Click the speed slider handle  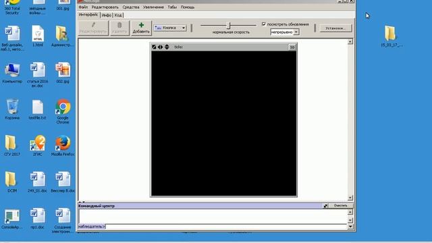coord(228,26)
